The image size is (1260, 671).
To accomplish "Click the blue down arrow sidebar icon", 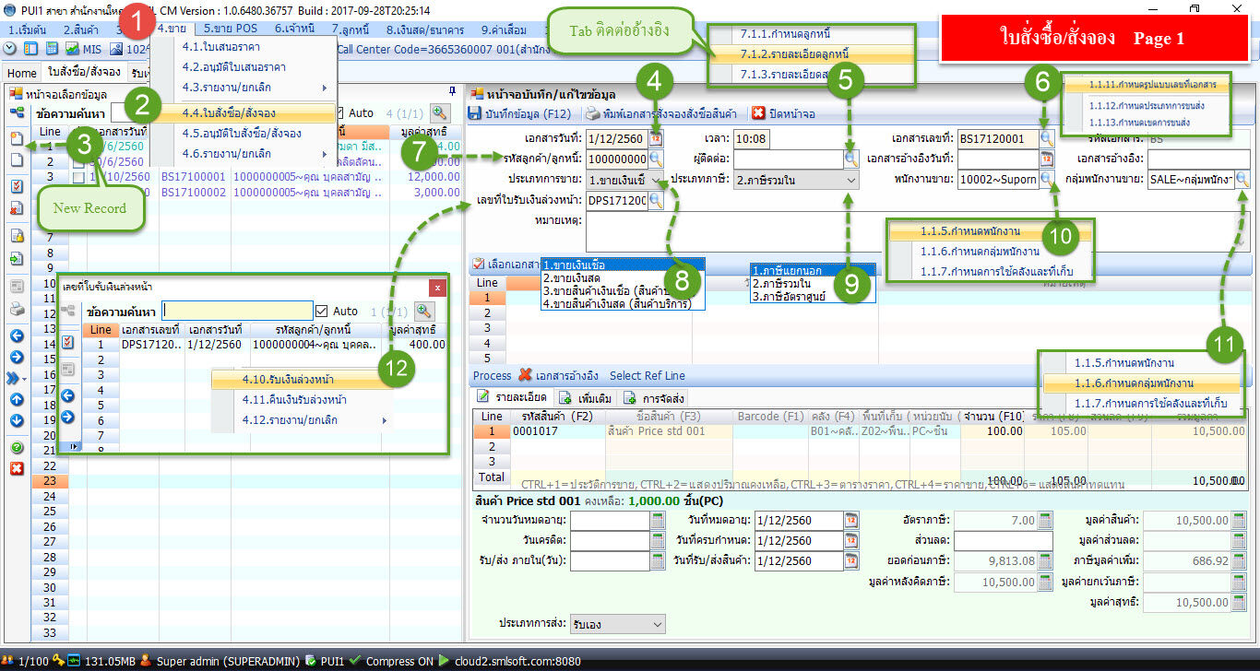I will 16,420.
